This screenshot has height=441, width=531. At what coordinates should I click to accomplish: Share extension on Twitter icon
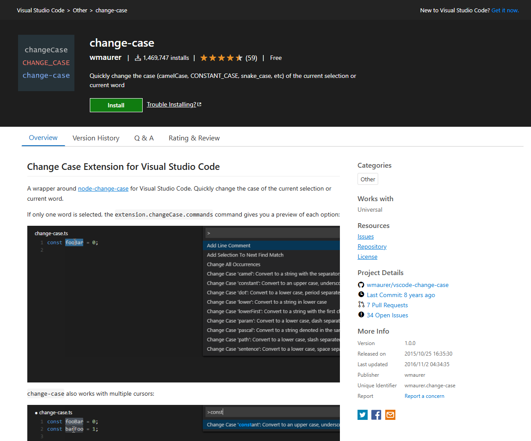click(x=362, y=415)
